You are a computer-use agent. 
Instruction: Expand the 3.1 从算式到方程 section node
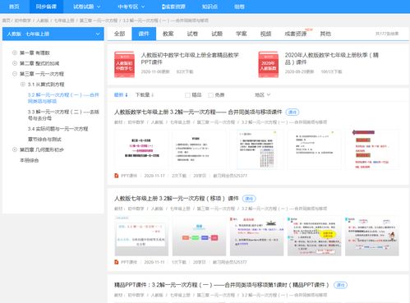(x=23, y=85)
